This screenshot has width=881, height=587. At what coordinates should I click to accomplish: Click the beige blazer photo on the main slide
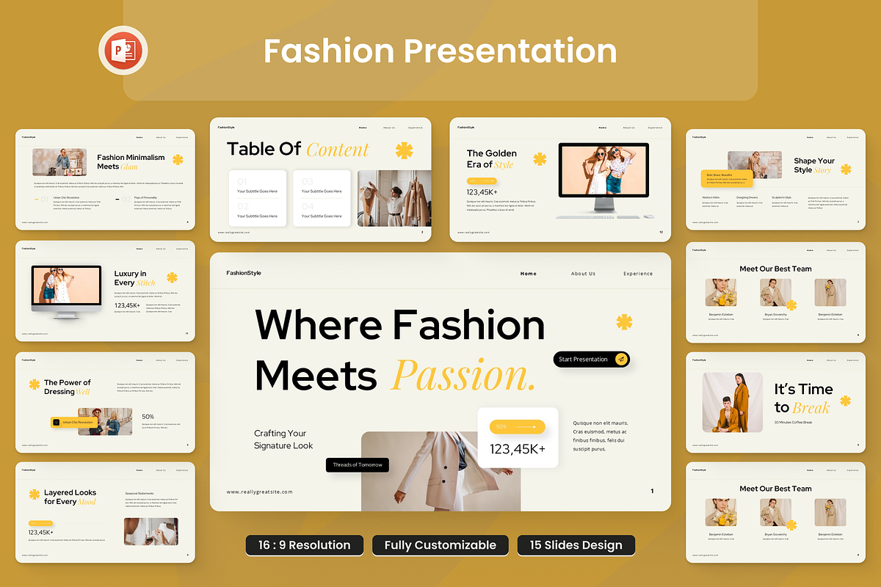coord(440,471)
